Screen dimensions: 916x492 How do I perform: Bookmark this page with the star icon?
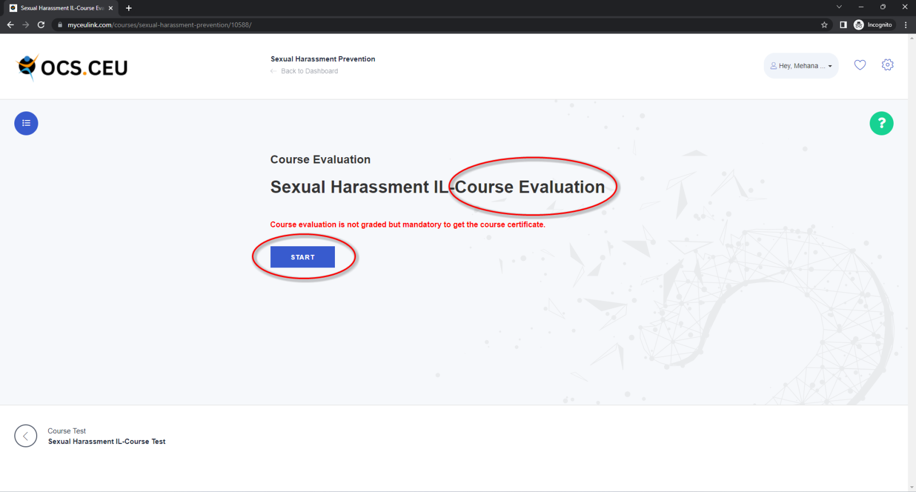[824, 25]
